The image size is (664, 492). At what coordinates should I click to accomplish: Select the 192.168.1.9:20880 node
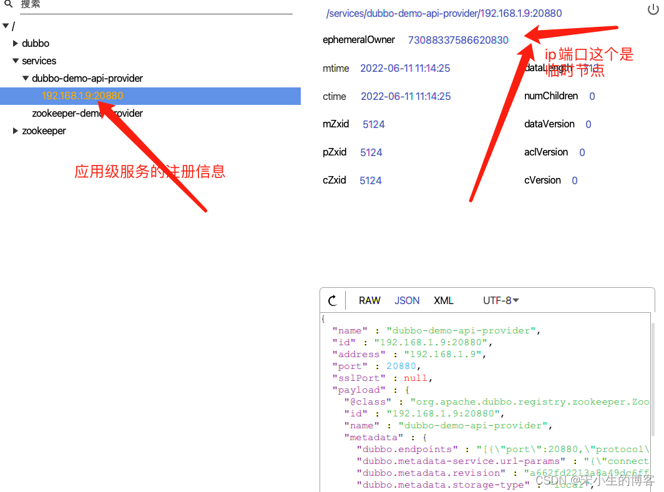[82, 96]
